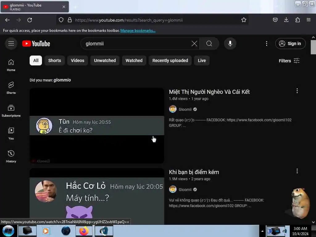
Task: Open tracking protection shield icon
Action: click(x=61, y=20)
